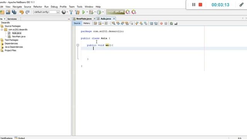
Task: Run the project with green arrow
Action: coord(84,12)
